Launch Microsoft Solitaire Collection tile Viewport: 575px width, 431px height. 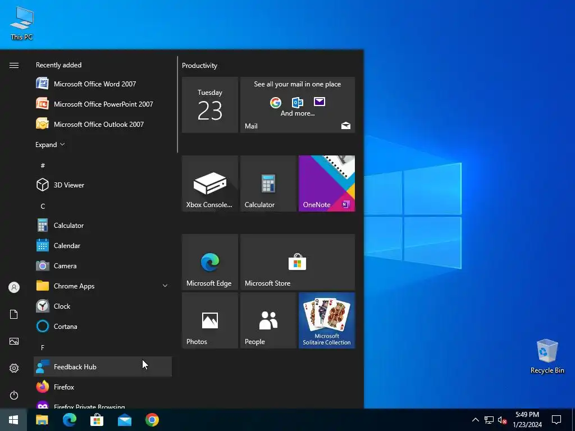[327, 320]
